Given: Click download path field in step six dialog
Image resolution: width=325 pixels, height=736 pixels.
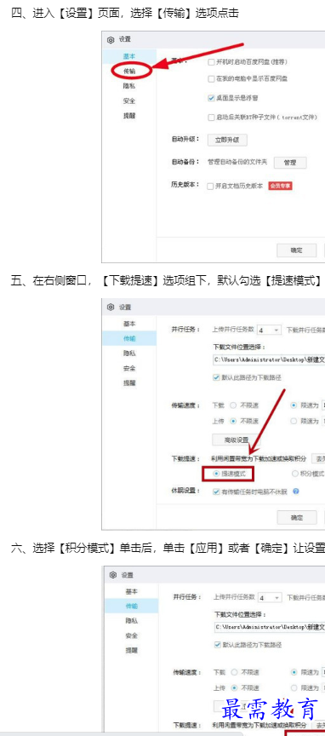Looking at the screenshot, I should 270,627.
